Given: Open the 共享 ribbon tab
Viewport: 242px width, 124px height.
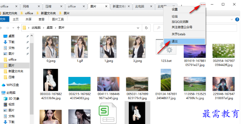Looking at the screenshot, I should [29, 19].
